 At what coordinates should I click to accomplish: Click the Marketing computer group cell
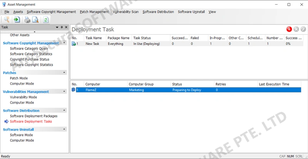click(x=136, y=90)
